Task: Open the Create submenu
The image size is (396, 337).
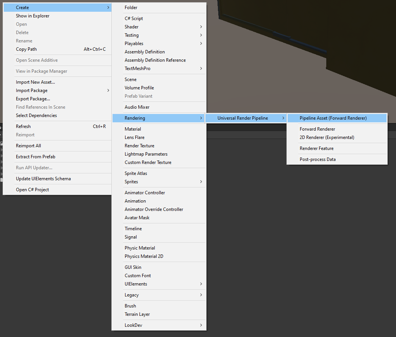Action: tap(57, 8)
